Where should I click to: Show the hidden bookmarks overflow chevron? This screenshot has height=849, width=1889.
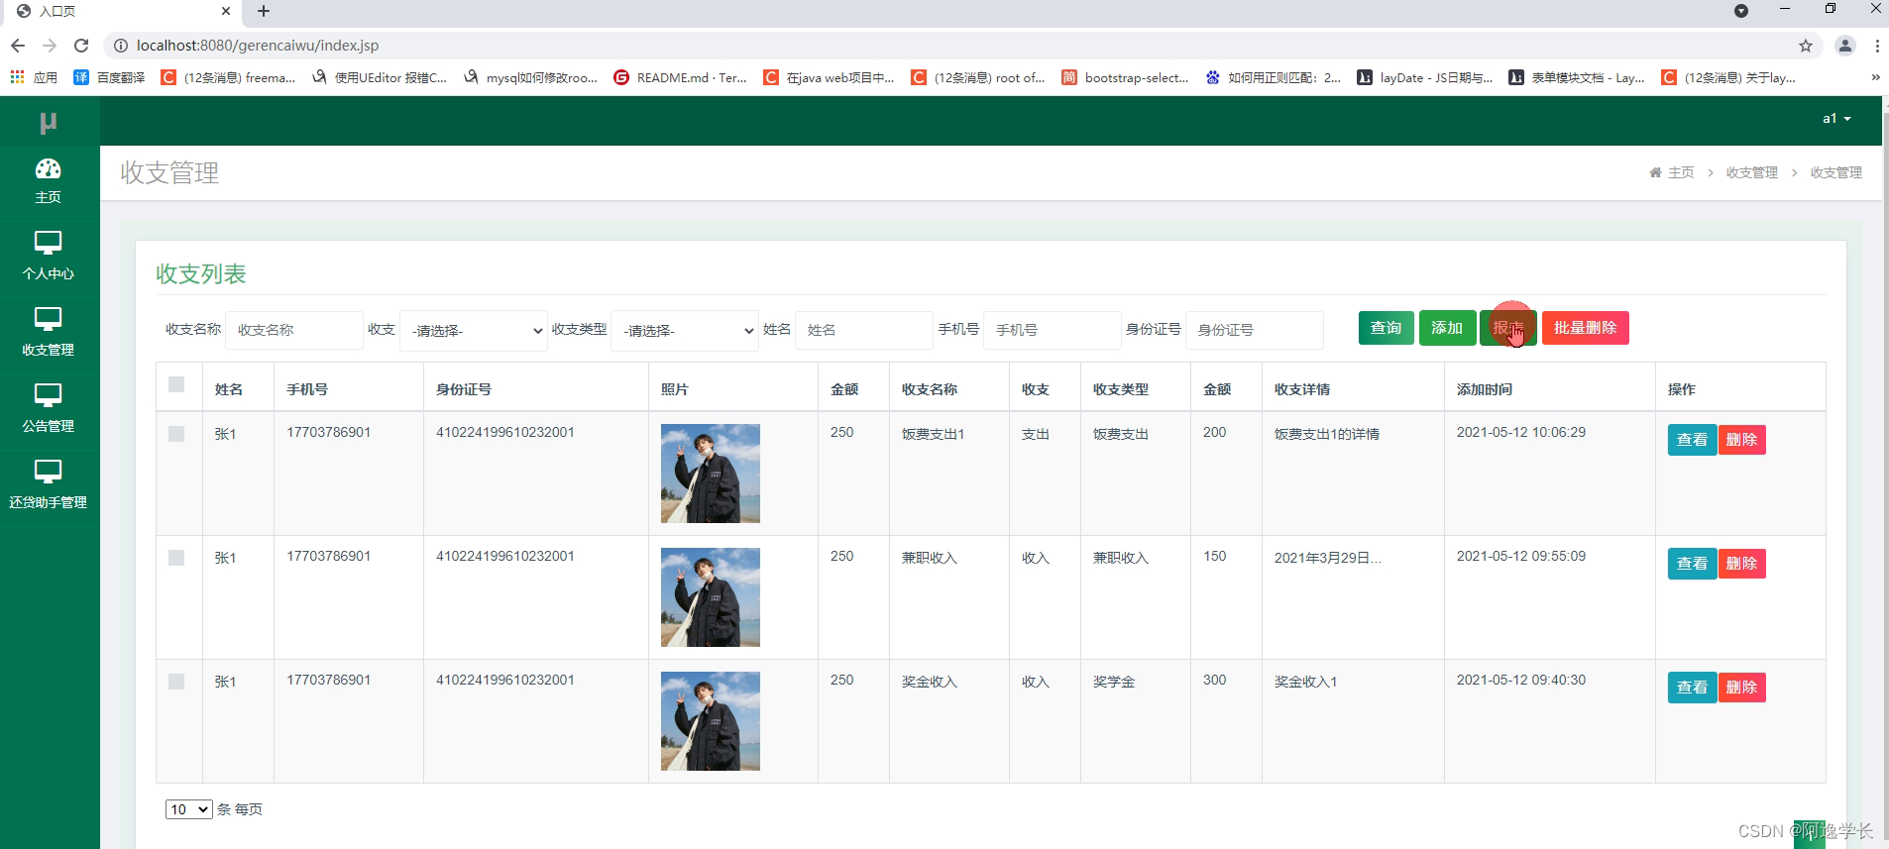click(x=1875, y=77)
